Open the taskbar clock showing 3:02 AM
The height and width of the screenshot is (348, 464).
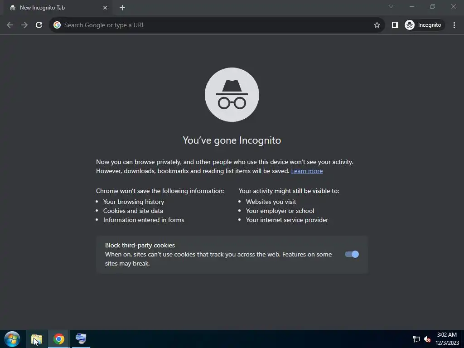click(447, 339)
